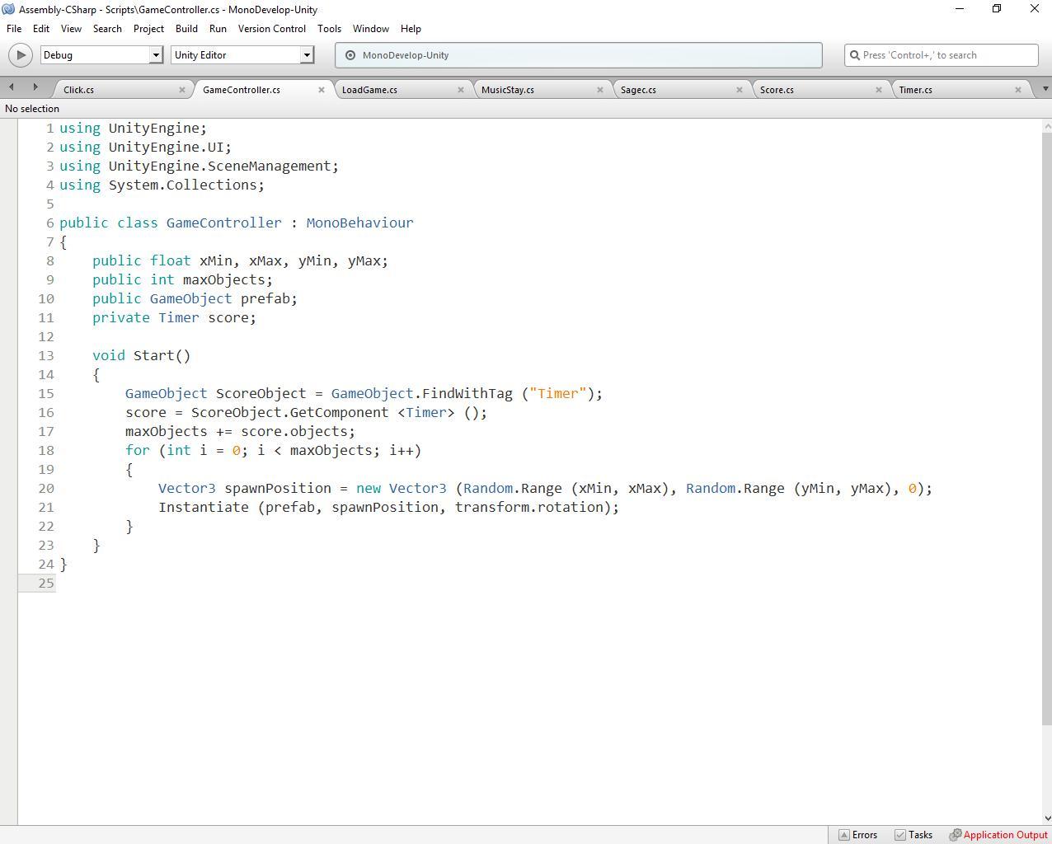The height and width of the screenshot is (844, 1052).
Task: Open the Run menu
Action: (x=218, y=28)
